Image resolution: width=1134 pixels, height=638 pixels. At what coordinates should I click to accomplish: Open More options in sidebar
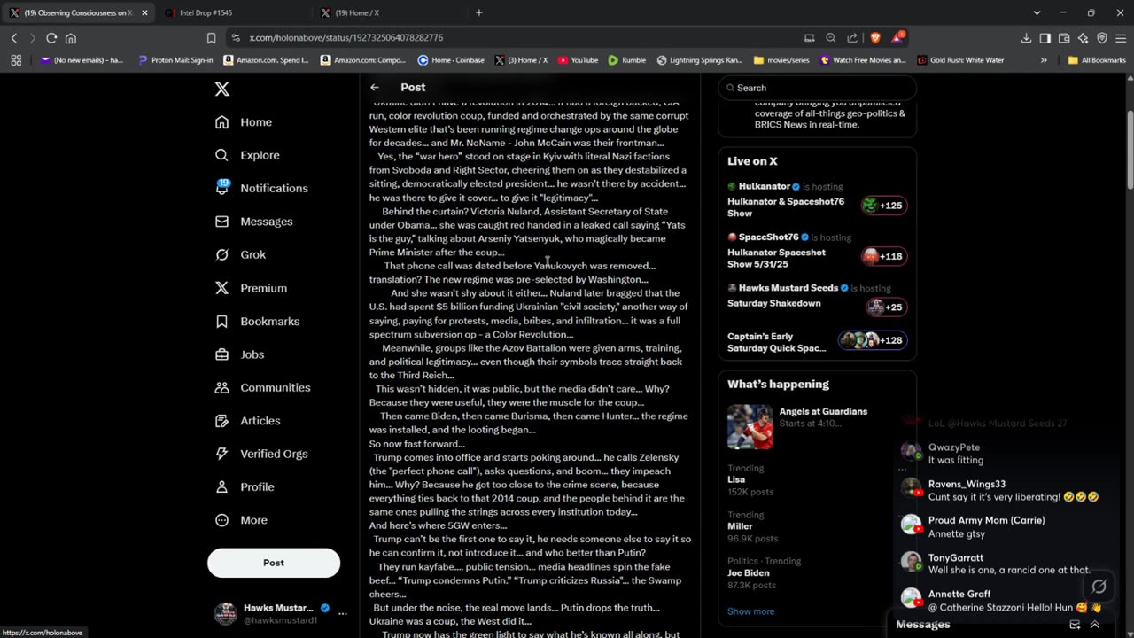[241, 520]
